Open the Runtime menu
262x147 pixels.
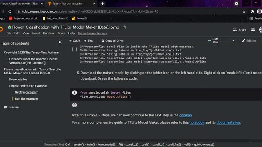coord(49,33)
